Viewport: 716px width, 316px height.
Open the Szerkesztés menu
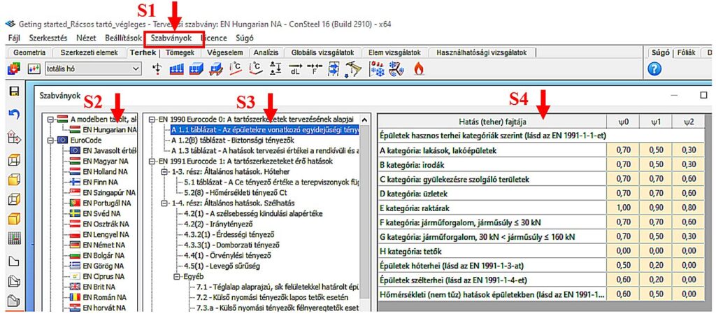pyautogui.click(x=48, y=38)
